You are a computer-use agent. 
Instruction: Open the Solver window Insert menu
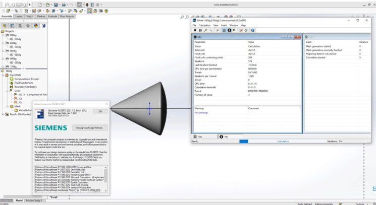pos(224,25)
